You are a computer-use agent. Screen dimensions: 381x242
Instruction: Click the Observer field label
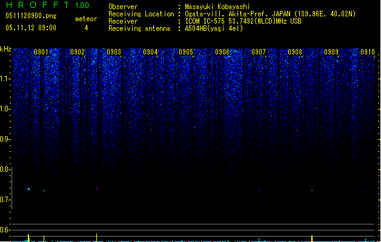click(123, 7)
